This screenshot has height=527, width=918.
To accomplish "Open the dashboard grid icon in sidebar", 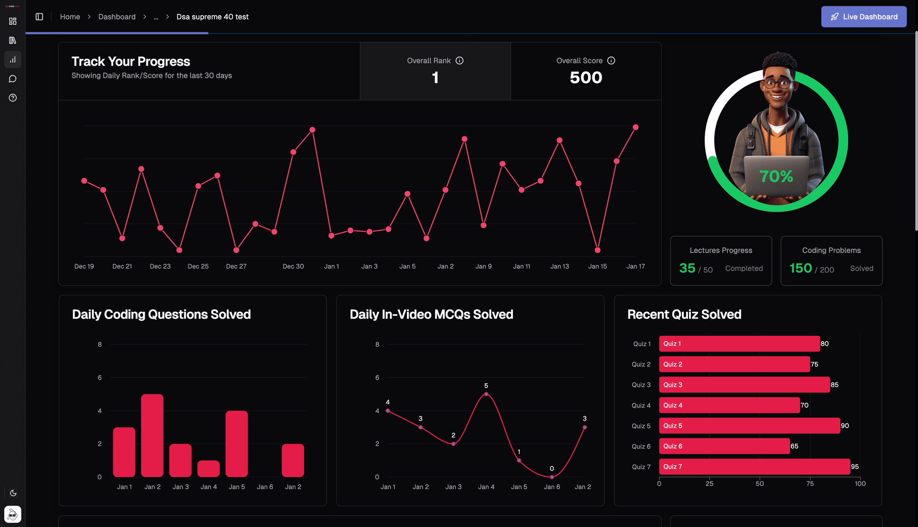I will [13, 22].
